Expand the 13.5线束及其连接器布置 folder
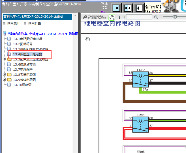 coord(5,59)
